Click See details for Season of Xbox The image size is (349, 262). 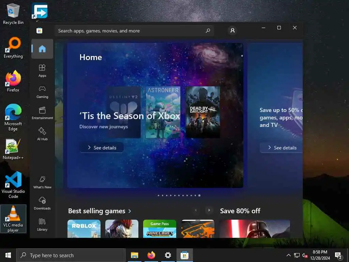tap(102, 147)
